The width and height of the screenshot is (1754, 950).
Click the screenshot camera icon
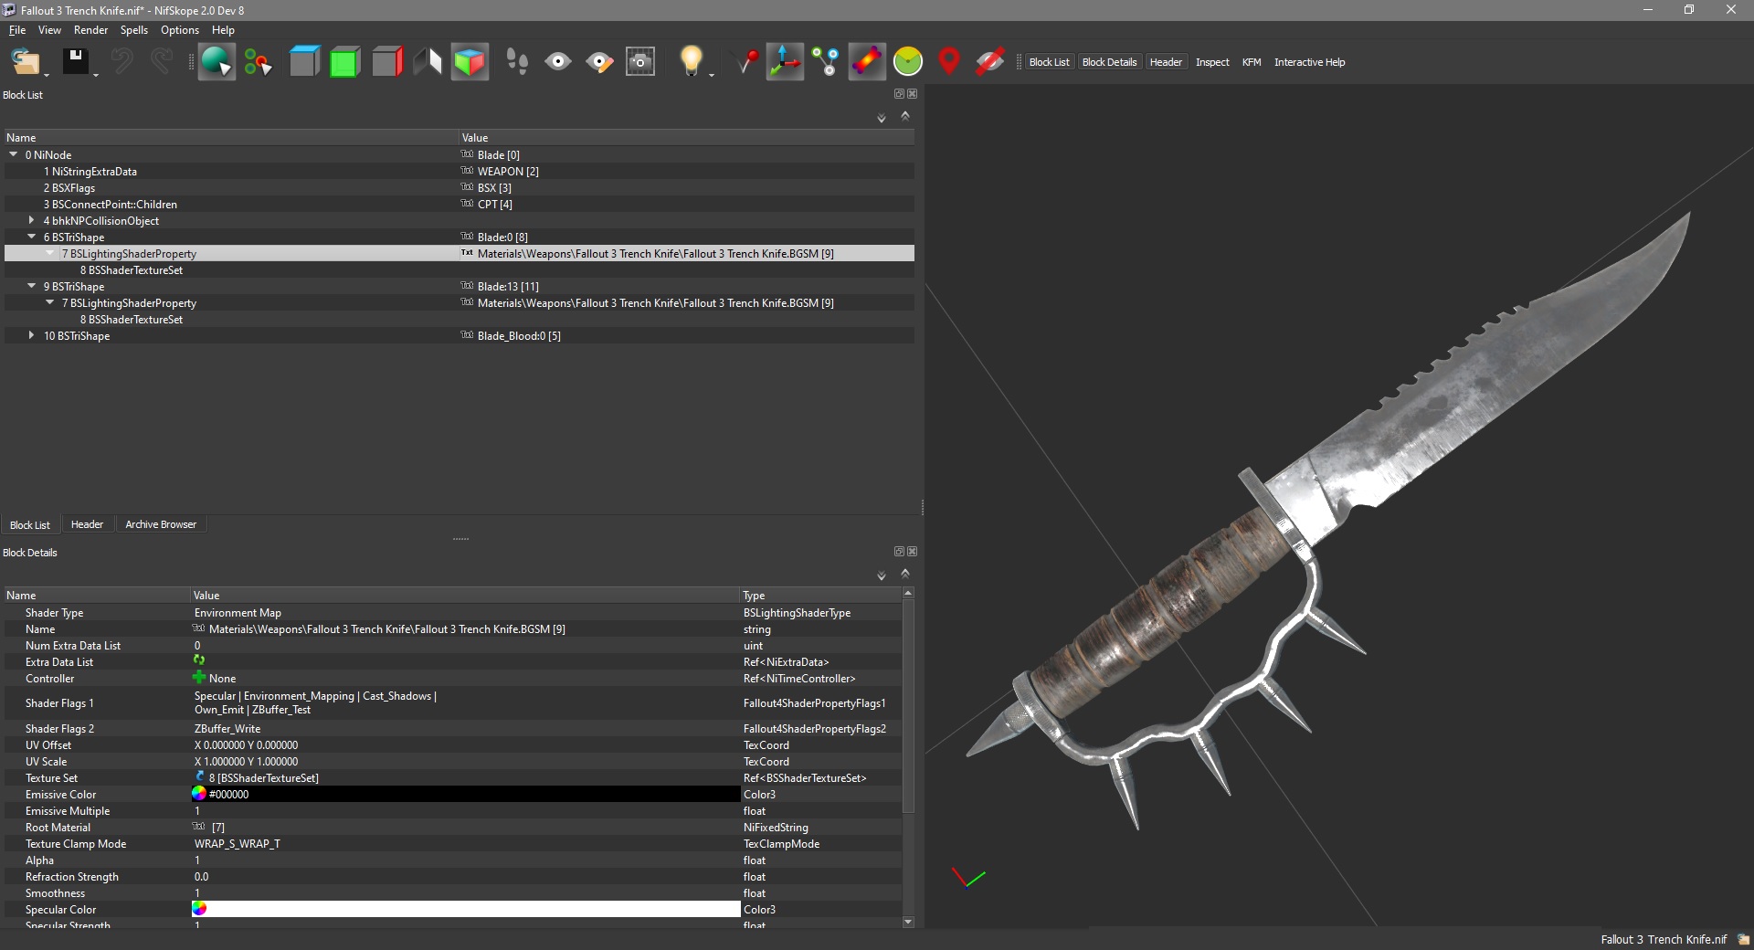640,62
